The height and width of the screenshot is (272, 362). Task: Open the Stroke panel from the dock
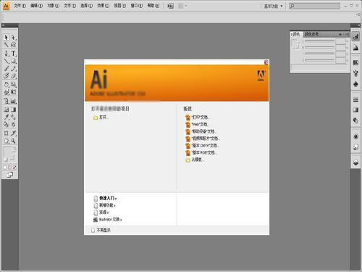pos(355,99)
